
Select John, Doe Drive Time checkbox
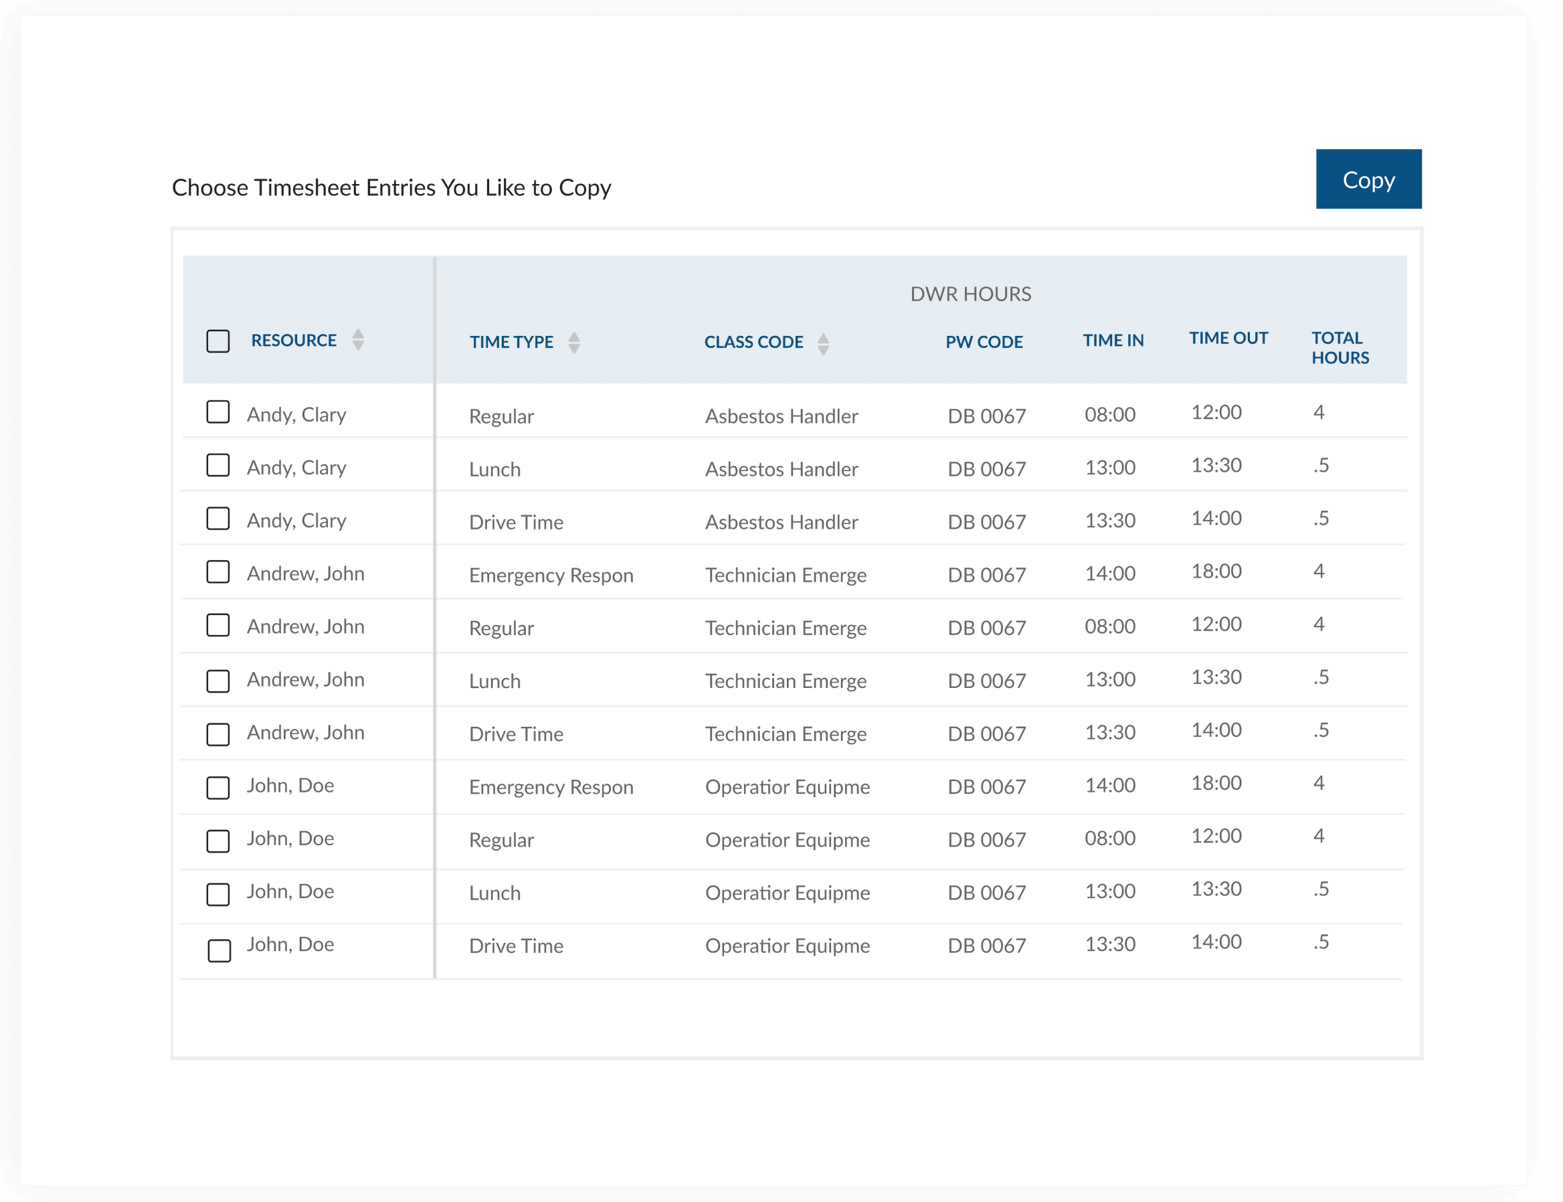click(x=219, y=951)
